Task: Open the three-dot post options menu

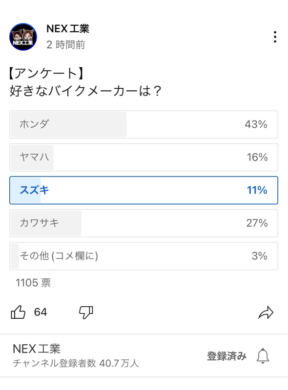Action: (x=275, y=37)
